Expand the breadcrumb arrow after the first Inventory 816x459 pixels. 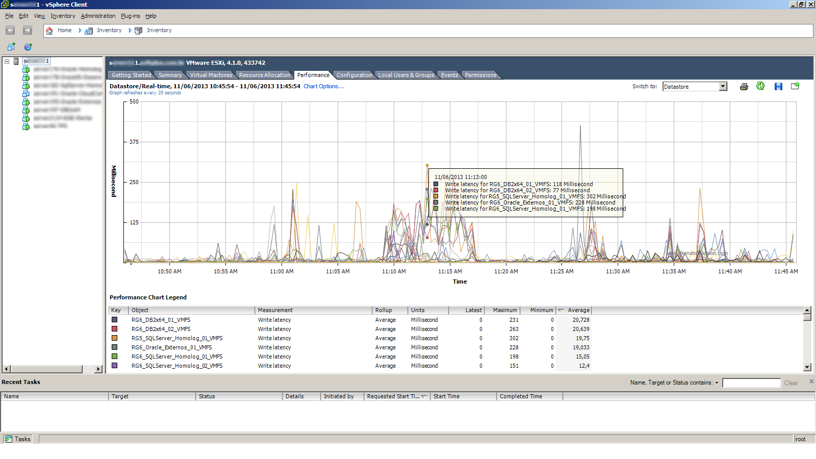[130, 31]
